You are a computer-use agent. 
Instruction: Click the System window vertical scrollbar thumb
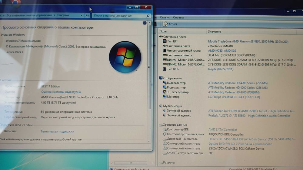pos(149,67)
